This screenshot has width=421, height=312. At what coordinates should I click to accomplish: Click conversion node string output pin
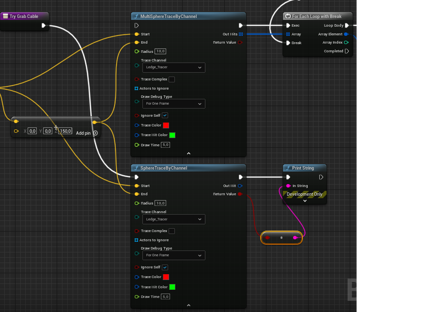295,237
